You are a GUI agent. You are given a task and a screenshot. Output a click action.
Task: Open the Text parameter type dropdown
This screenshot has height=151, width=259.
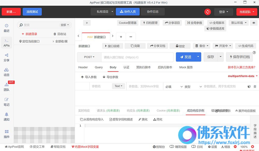point(118,86)
